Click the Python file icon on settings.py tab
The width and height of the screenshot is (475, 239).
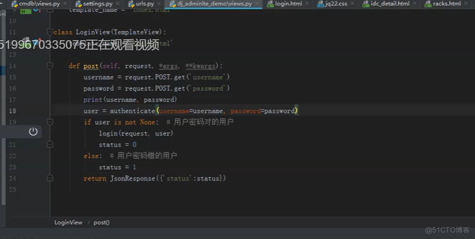(x=78, y=4)
